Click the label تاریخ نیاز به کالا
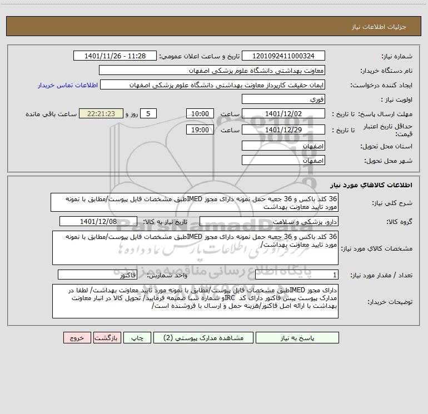 point(165,222)
